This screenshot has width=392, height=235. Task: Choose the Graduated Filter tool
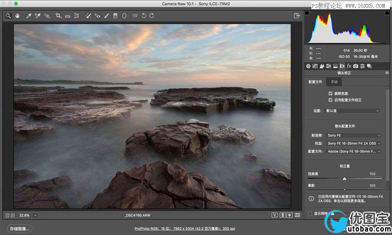point(115,16)
